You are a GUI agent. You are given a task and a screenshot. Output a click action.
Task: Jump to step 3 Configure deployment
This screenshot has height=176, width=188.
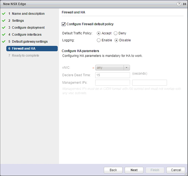(x=28, y=28)
